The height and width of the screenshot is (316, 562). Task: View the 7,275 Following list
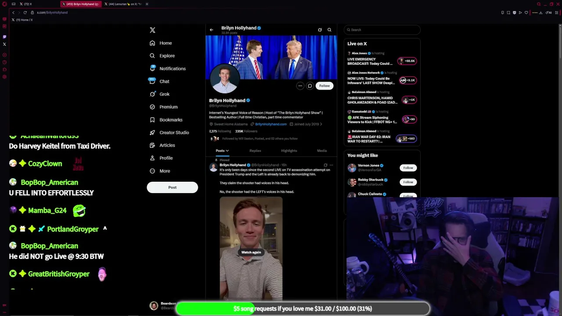coord(220,131)
